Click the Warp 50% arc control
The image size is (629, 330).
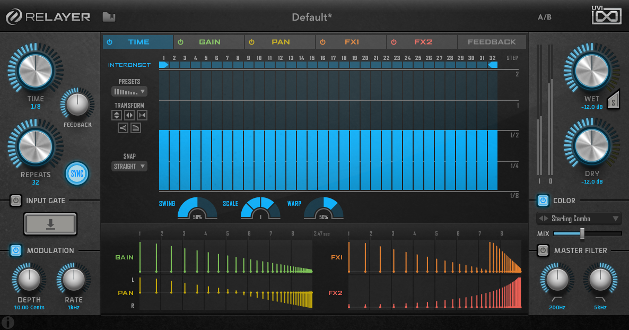click(324, 209)
